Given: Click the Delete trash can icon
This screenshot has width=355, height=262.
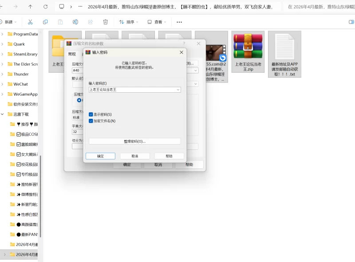Looking at the screenshot, I should pos(106,22).
